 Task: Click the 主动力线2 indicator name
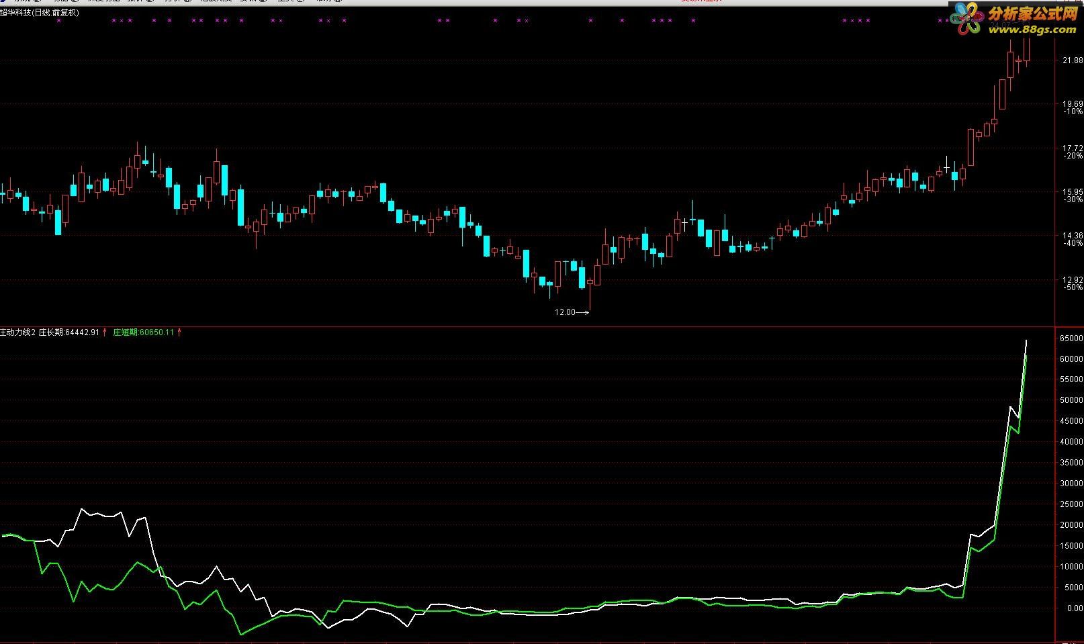click(x=17, y=332)
